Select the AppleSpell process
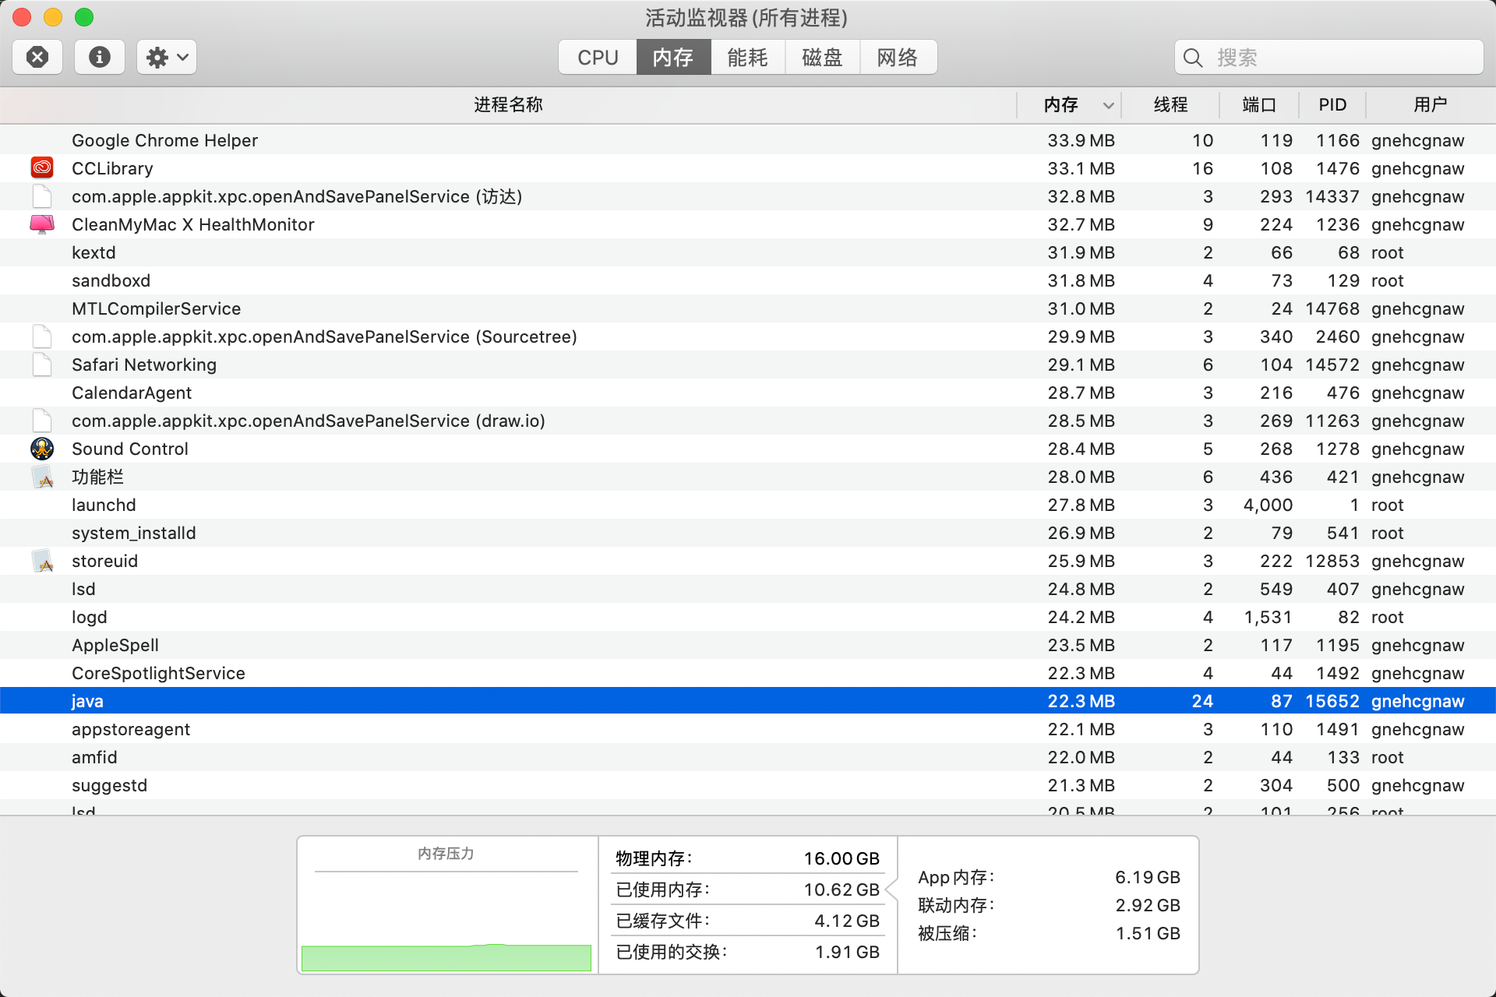 tap(748, 645)
